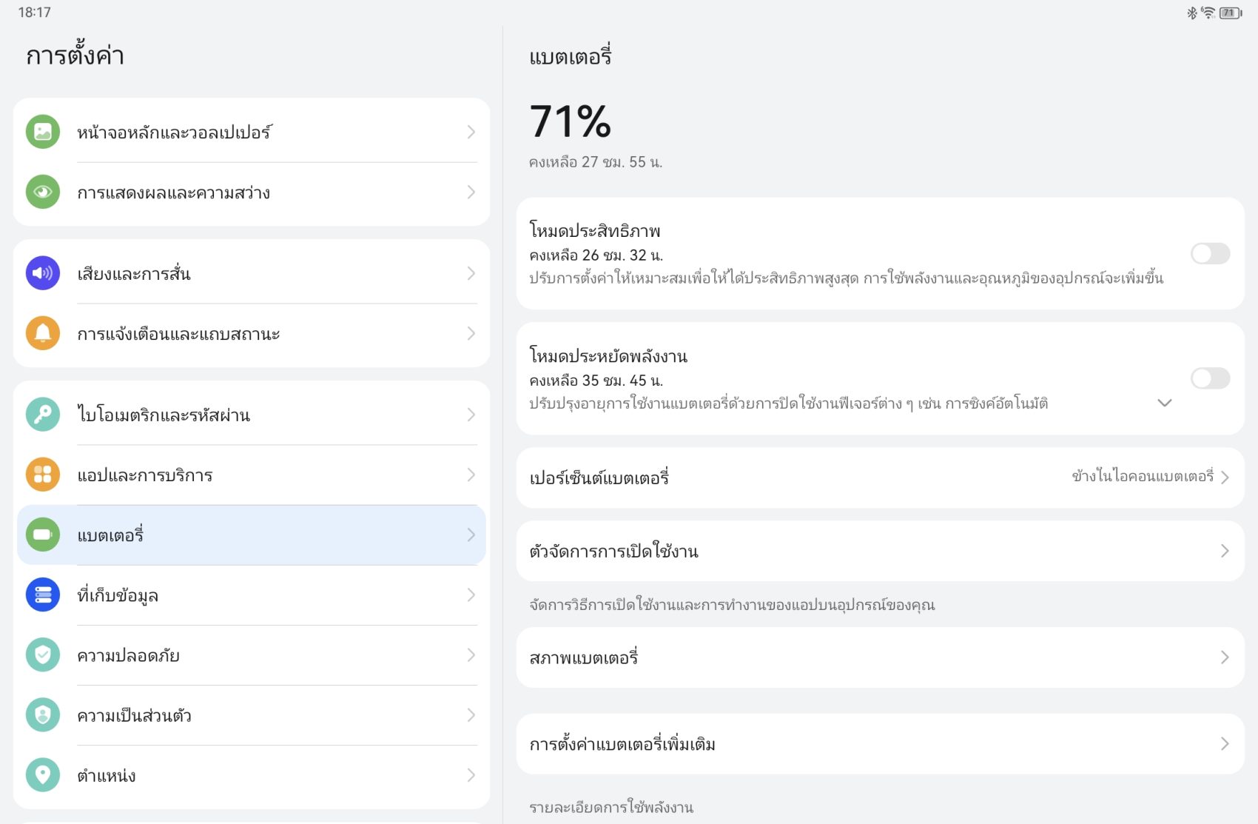Click the home screen and wallpaper green icon
The image size is (1258, 824).
point(43,132)
